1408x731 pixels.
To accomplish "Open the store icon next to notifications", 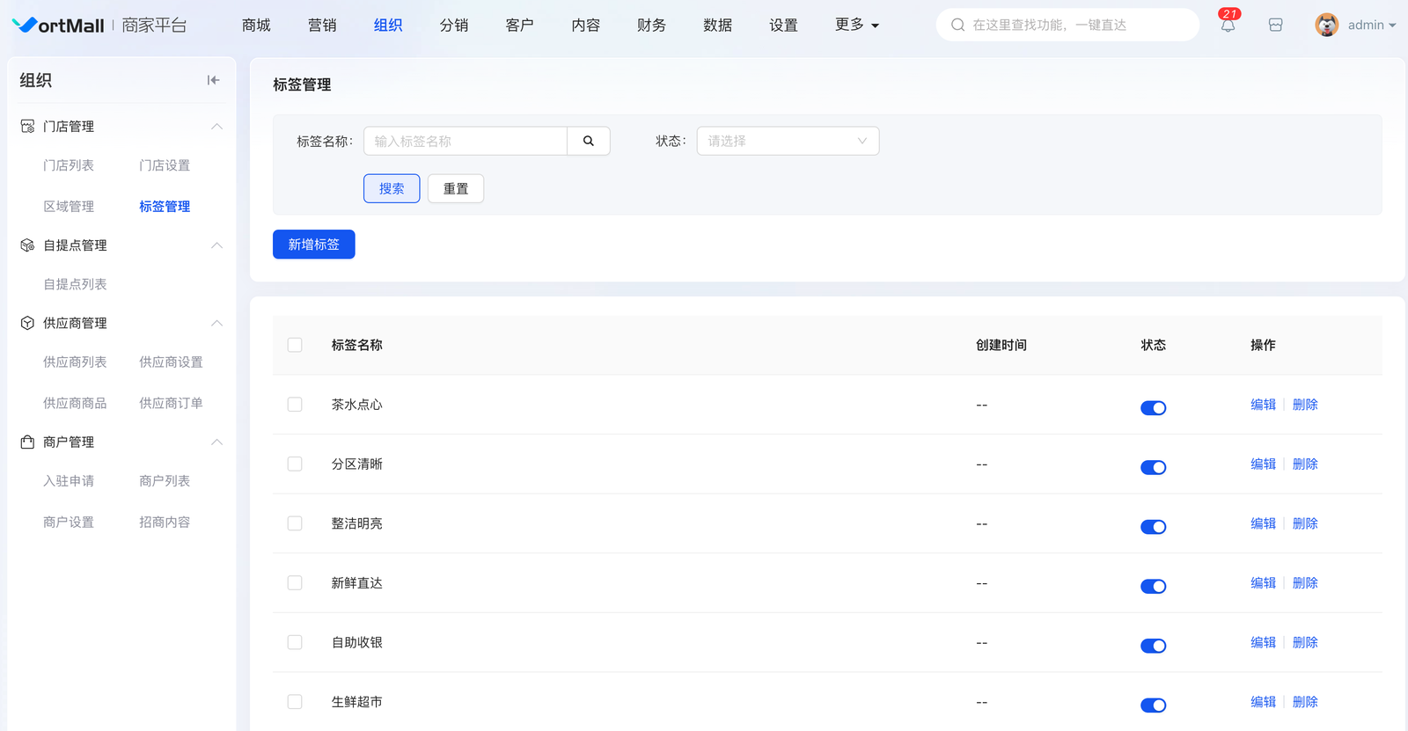I will (x=1275, y=26).
